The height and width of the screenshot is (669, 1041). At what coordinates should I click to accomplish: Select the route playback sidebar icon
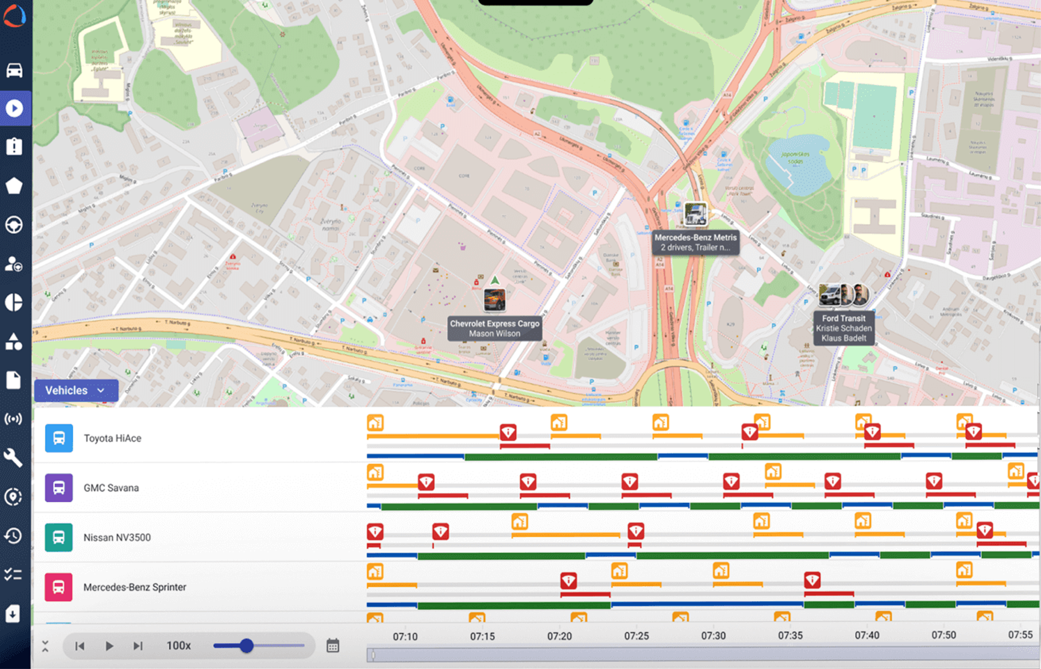click(x=14, y=108)
